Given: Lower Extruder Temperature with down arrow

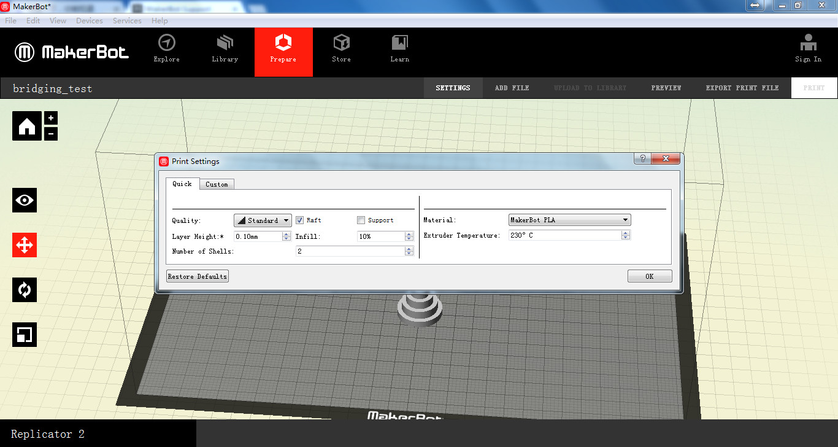Looking at the screenshot, I should (626, 238).
